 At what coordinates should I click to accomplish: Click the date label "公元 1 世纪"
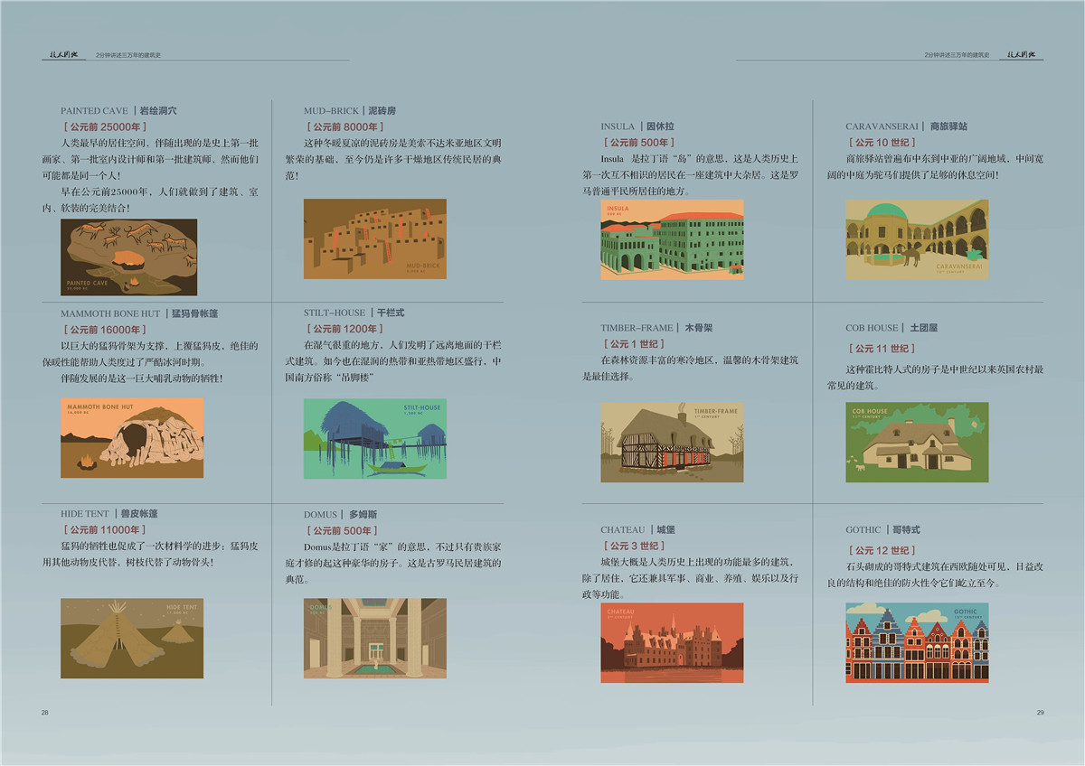(x=633, y=344)
